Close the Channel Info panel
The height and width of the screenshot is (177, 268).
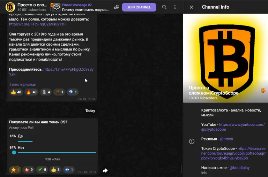click(192, 7)
